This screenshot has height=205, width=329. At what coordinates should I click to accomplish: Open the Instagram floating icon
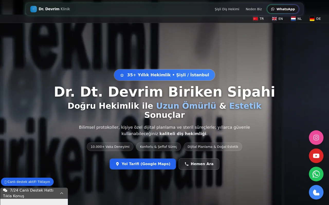(316, 138)
